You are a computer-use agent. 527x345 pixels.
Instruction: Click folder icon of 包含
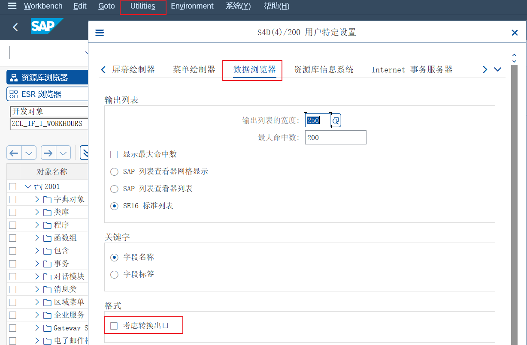tap(47, 251)
